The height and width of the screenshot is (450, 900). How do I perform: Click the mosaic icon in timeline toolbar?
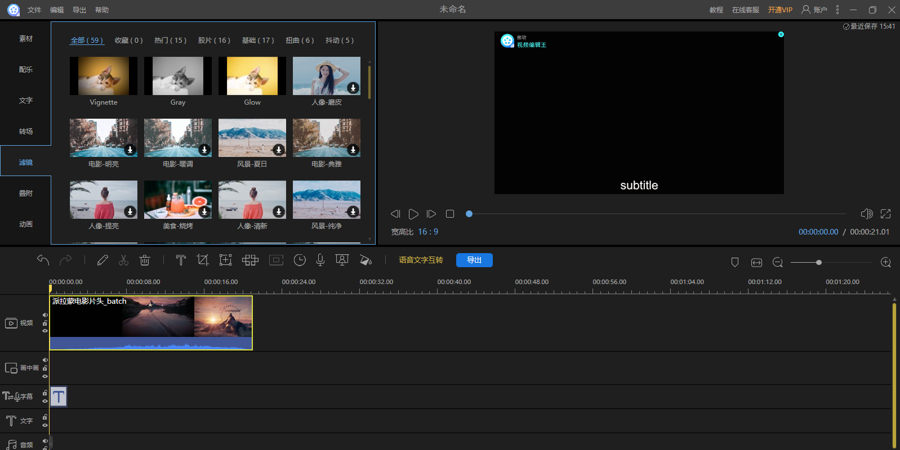pyautogui.click(x=250, y=260)
